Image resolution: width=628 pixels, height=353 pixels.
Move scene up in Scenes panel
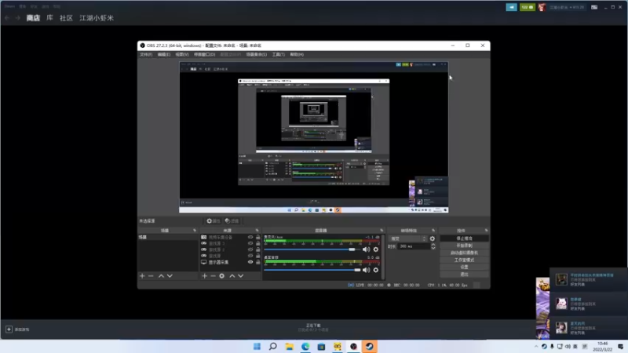coord(161,276)
